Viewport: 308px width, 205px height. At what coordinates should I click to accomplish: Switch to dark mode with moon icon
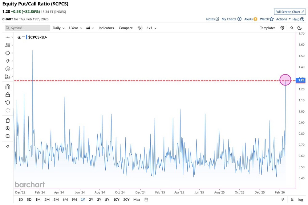point(299,28)
